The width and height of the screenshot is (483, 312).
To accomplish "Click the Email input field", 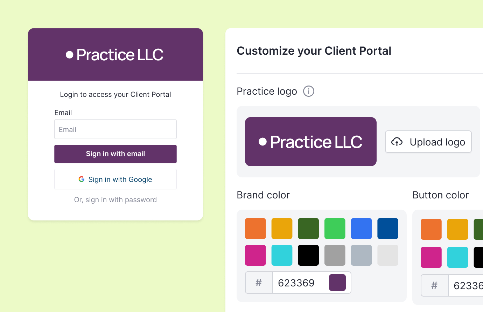I will coord(115,129).
